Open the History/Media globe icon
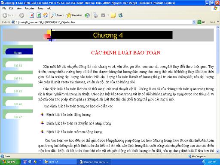Image resolution: width=220 pixels, height=165 pixels. coord(87,15)
